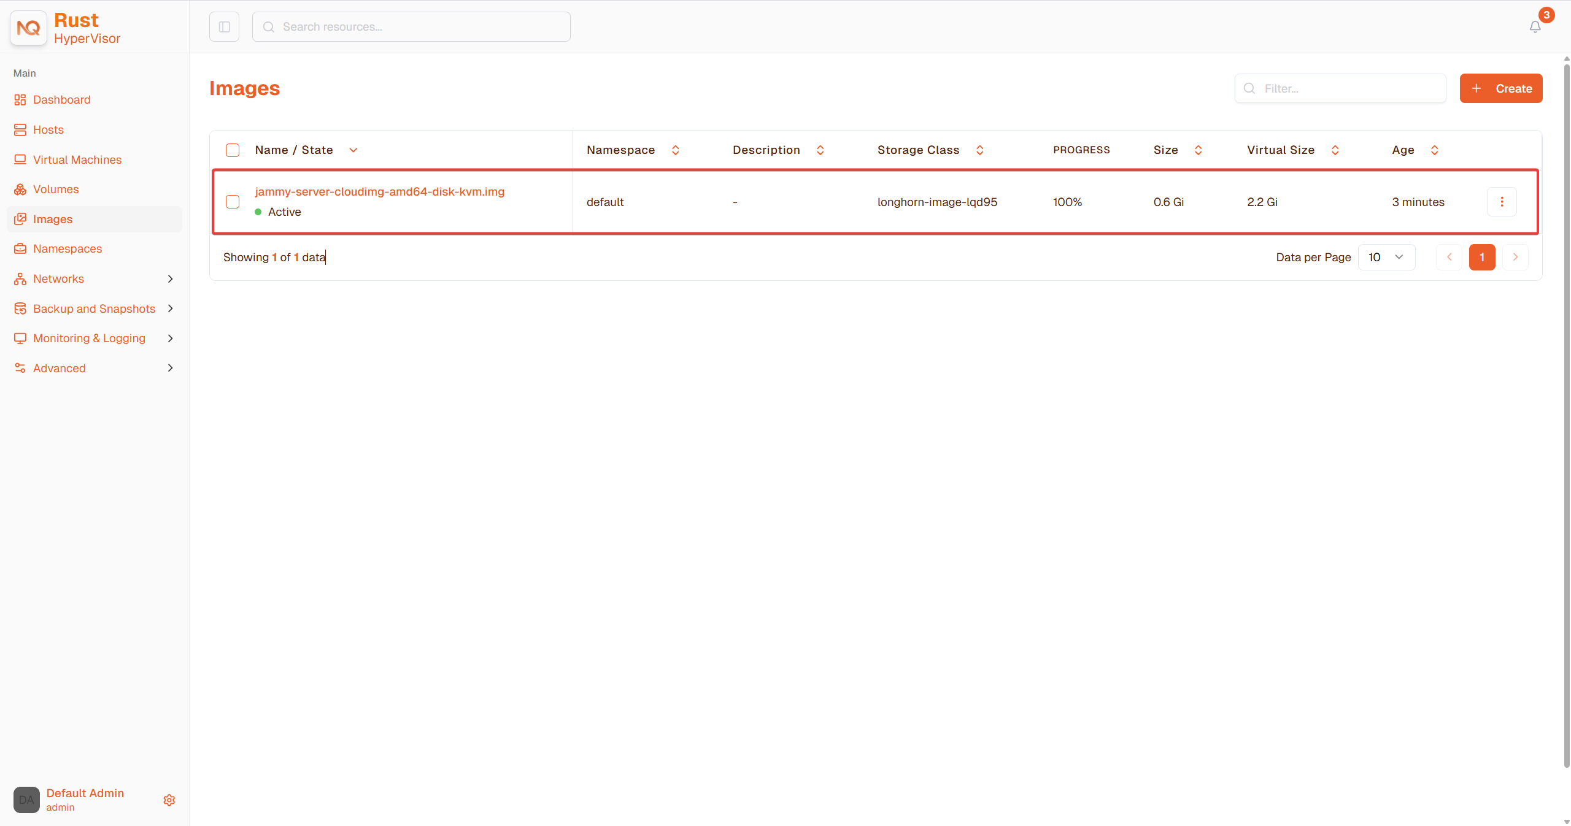Click the 100% progress value
The image size is (1571, 826).
pos(1067,202)
